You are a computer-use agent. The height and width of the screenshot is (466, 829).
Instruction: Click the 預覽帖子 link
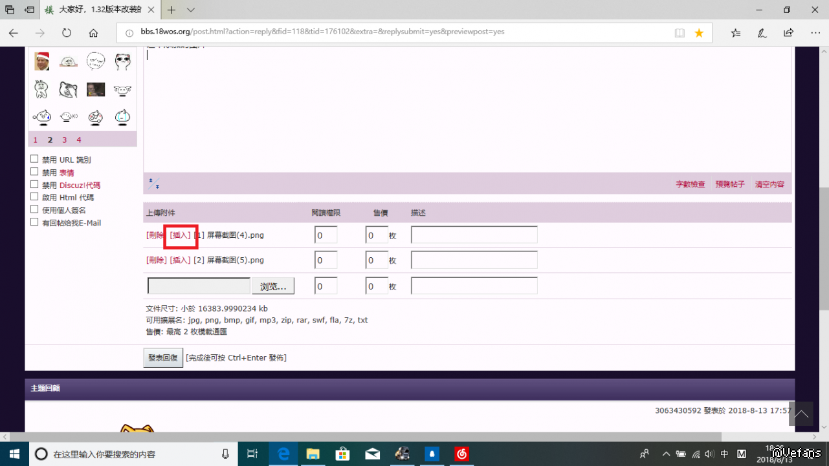point(729,184)
